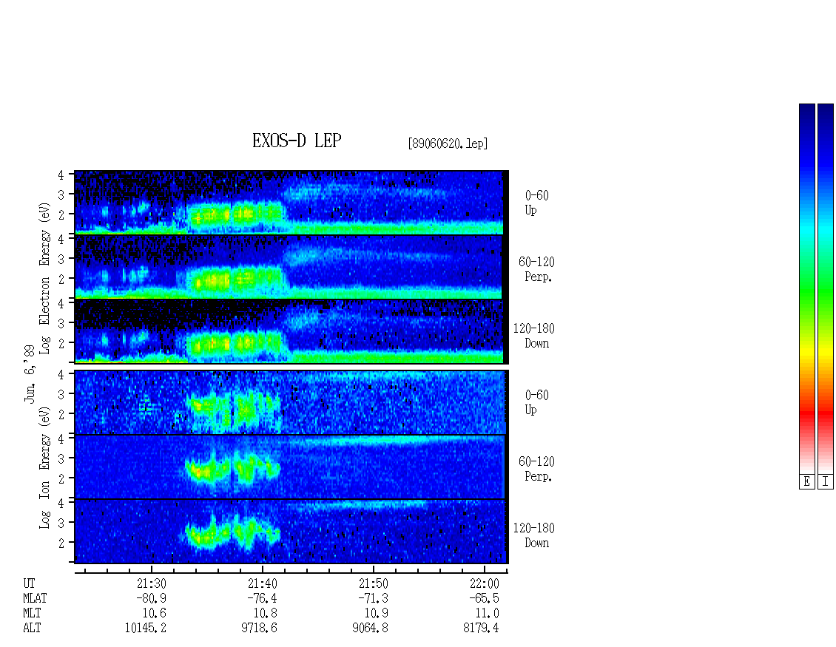This screenshot has height=647, width=836.
Task: Click the ion 60-120 Perp. pitch angle label
Action: (x=537, y=469)
